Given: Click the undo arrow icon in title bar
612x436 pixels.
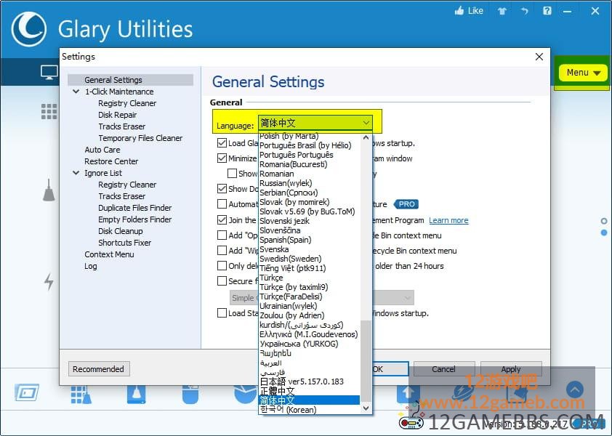Looking at the screenshot, I should (x=525, y=11).
